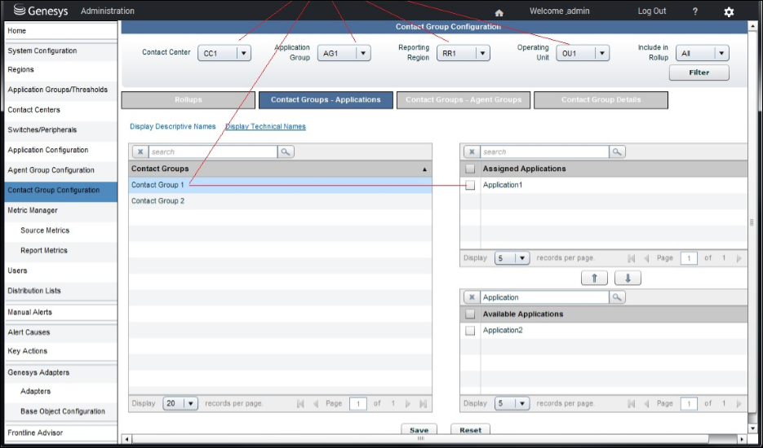Click the vertical scrollbar down arrow

752,428
